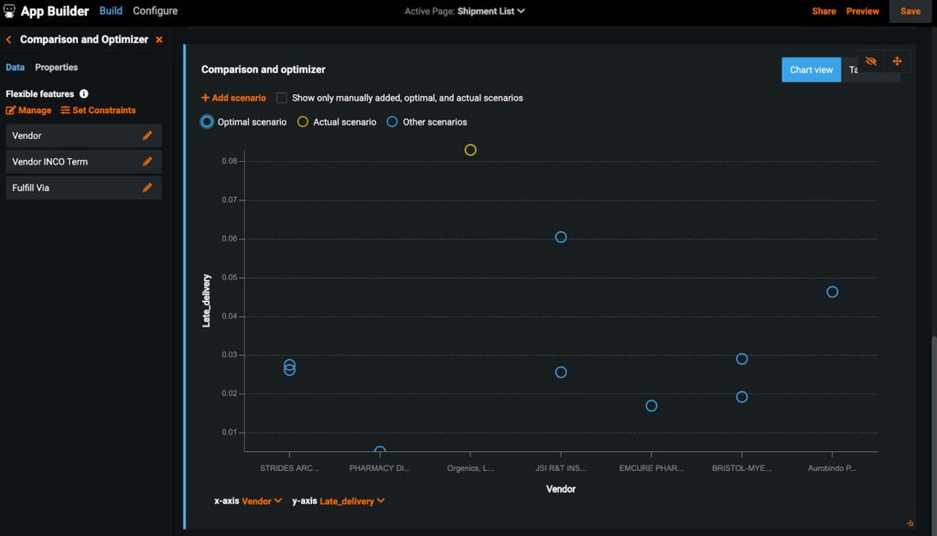The width and height of the screenshot is (937, 536).
Task: Click Manage flexible features
Action: 28,111
